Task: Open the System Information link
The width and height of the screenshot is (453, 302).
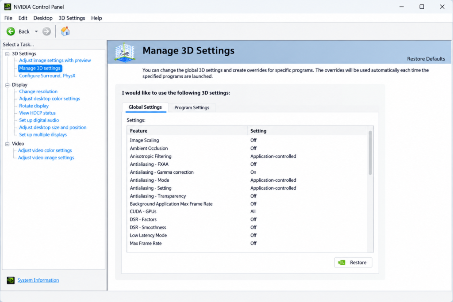Action: (38, 280)
